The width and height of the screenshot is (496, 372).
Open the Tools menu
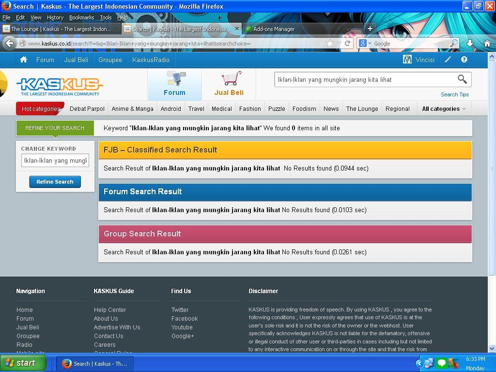106,17
